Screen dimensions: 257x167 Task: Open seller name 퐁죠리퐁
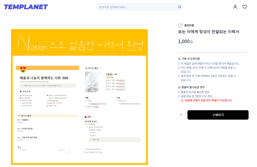pos(189,25)
